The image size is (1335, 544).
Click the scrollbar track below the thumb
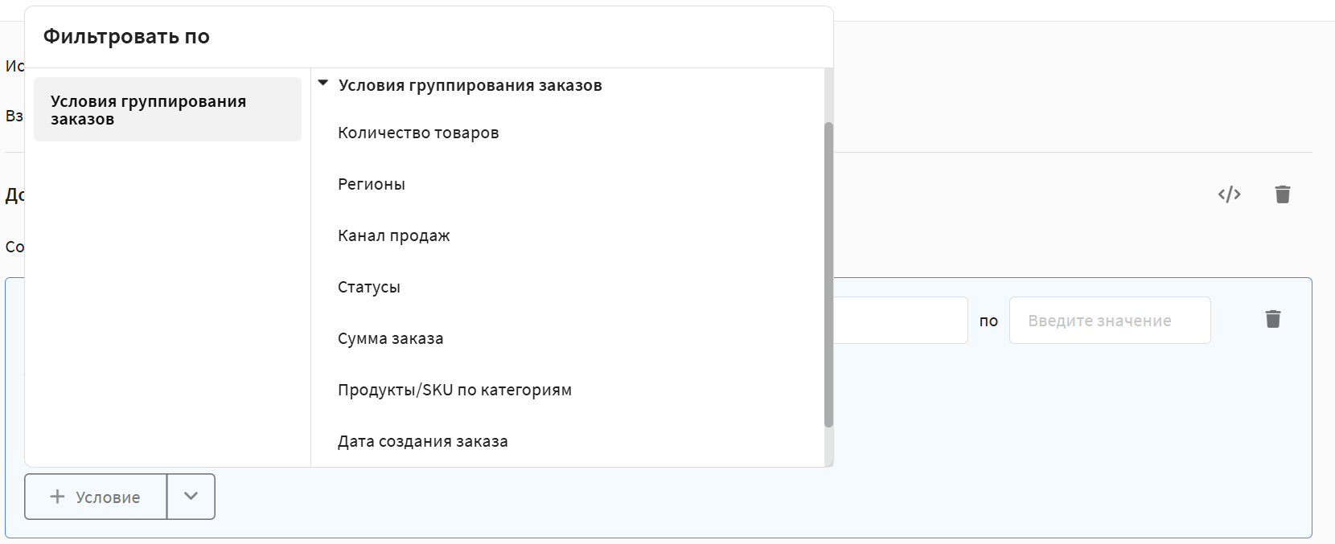[x=828, y=447]
